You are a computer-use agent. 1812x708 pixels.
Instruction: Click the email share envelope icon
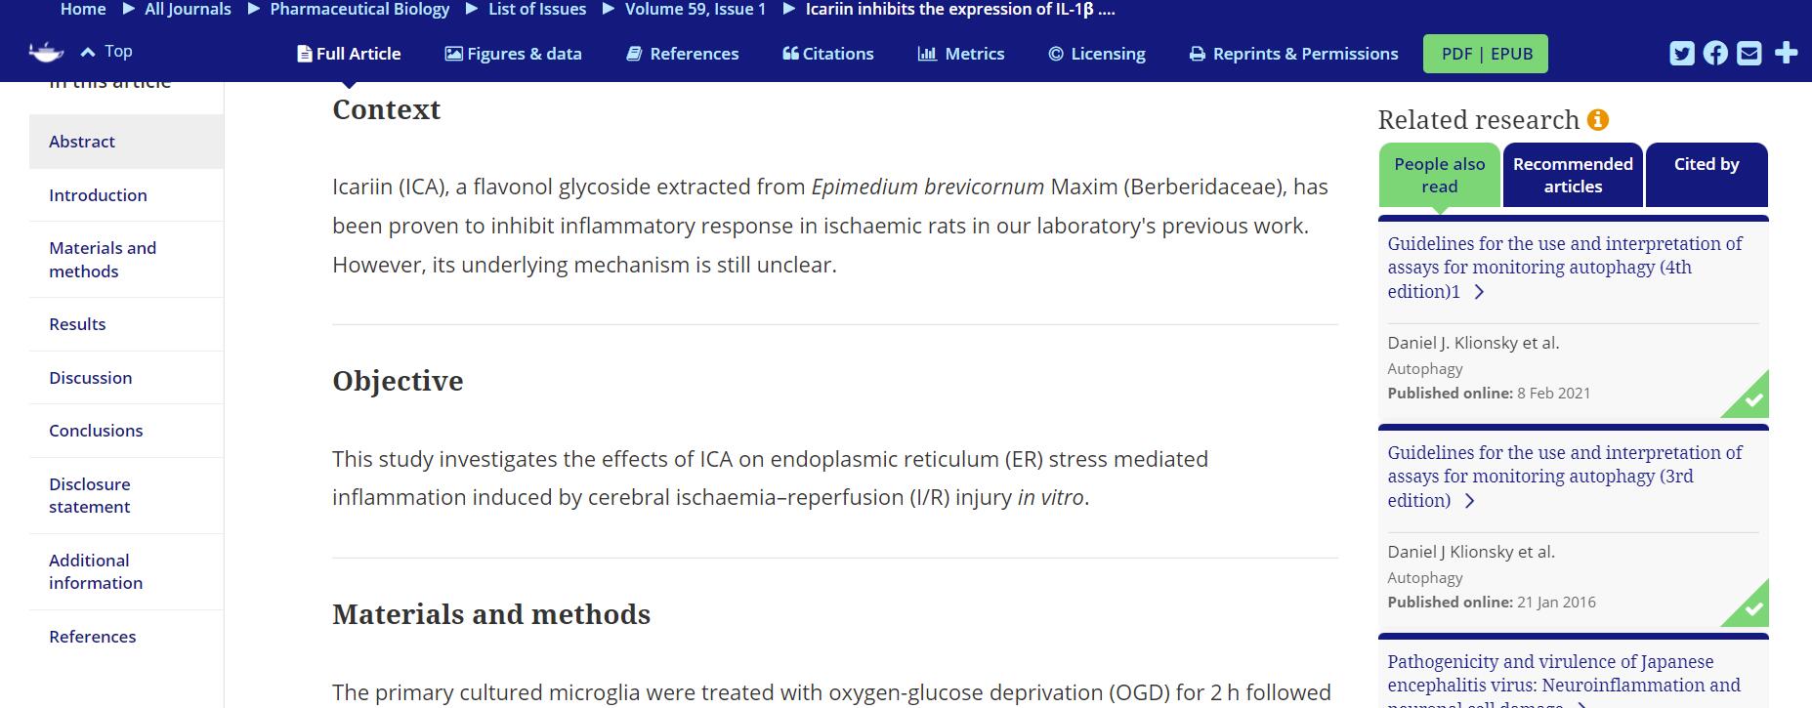[x=1749, y=53]
